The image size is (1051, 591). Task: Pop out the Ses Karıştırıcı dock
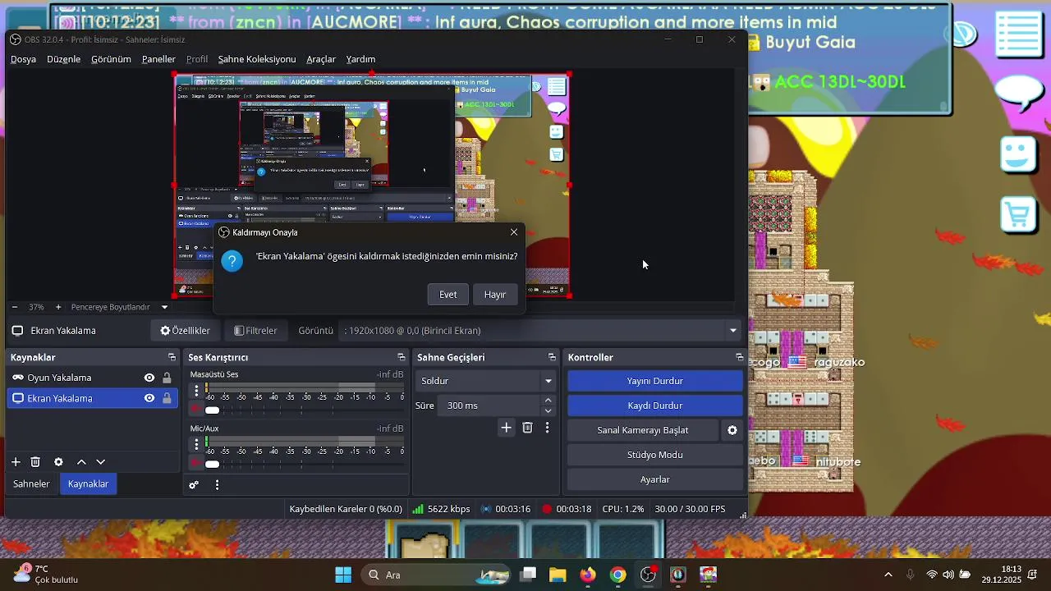click(x=401, y=357)
